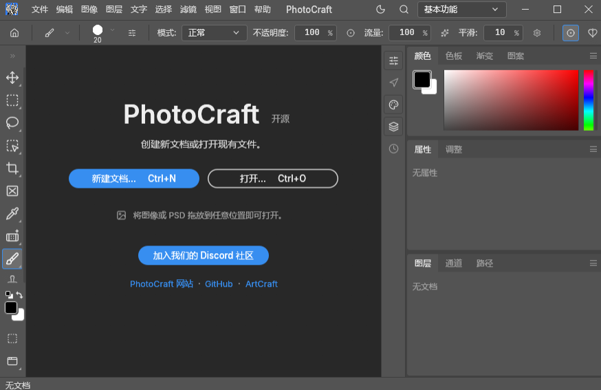
Task: Switch to the 路径 tab
Action: pos(485,263)
